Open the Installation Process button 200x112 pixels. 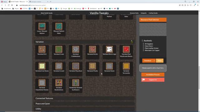(x=153, y=75)
